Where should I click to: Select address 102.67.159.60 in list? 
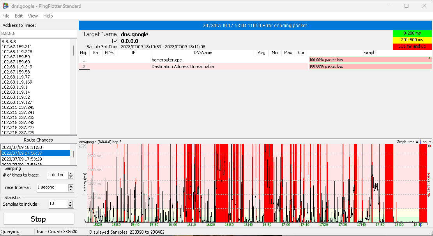click(16, 62)
